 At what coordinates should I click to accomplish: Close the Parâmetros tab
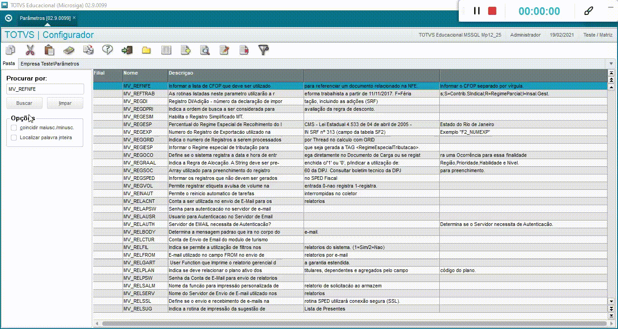74,18
